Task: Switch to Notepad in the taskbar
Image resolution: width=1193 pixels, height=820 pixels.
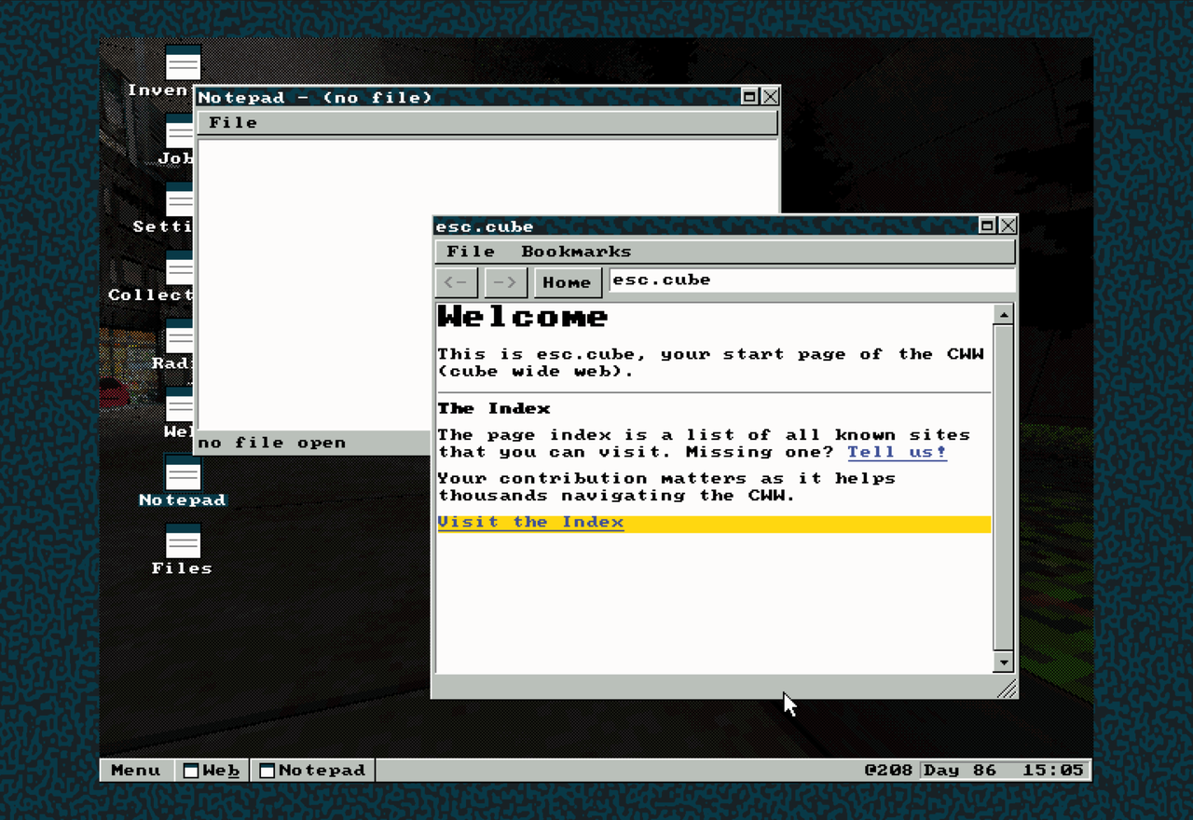Action: pyautogui.click(x=313, y=771)
